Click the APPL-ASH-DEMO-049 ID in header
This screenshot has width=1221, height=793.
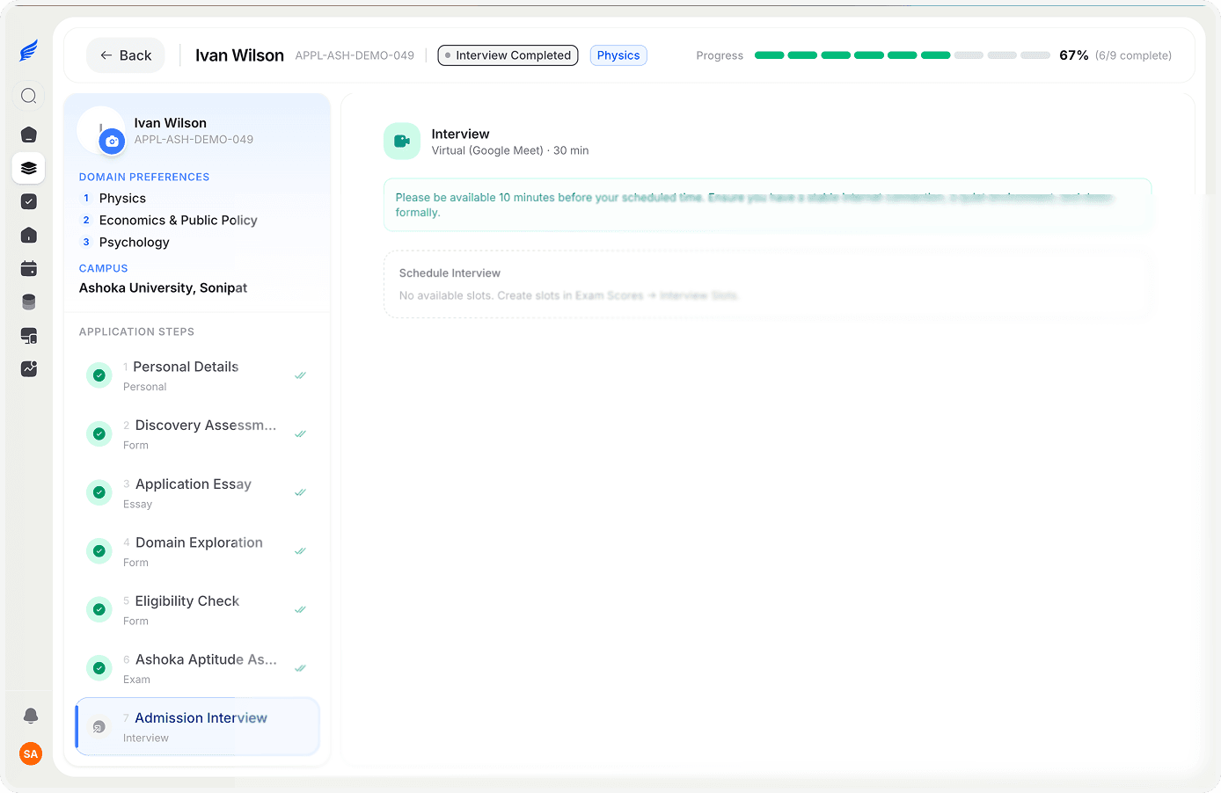355,55
